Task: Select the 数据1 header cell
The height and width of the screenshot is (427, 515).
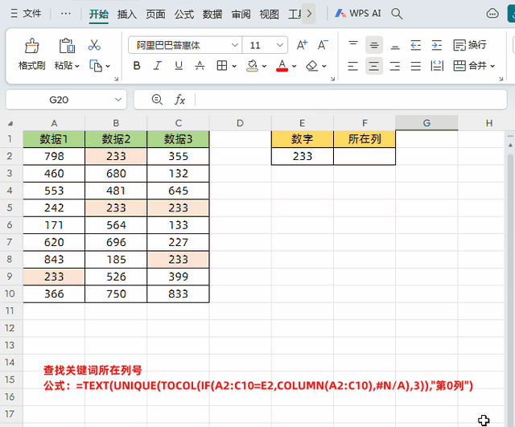Action: click(x=54, y=139)
